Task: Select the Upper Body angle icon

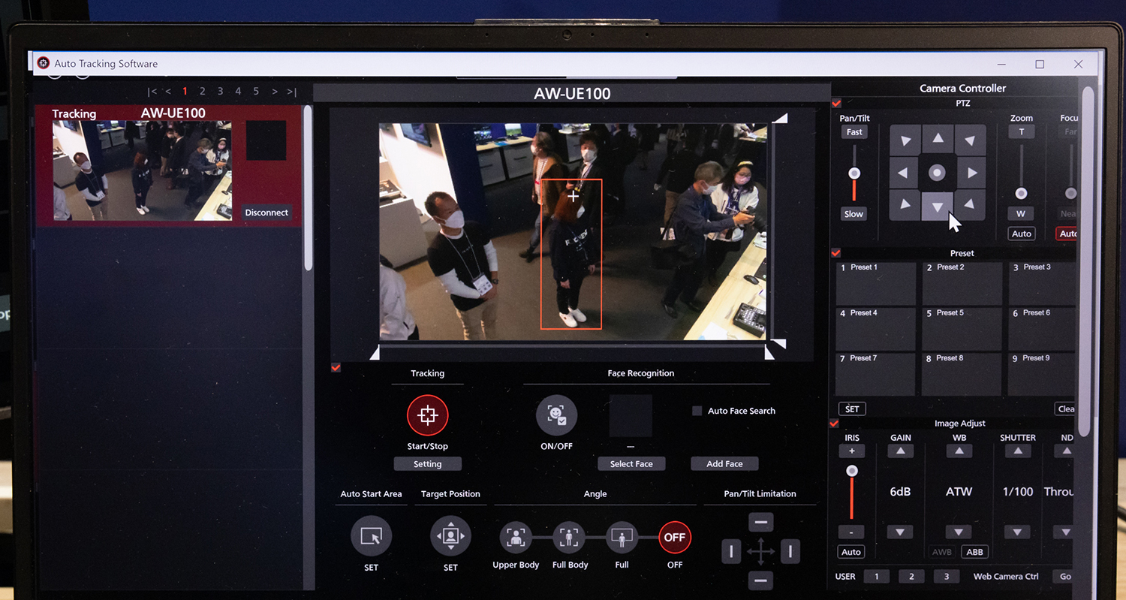Action: 516,538
